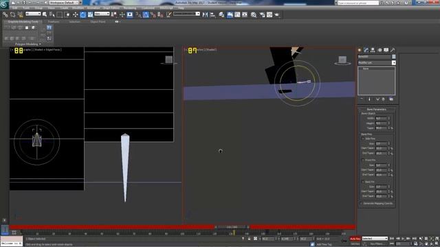
Task: Enable the Side Fins checkbox
Action: click(363, 139)
